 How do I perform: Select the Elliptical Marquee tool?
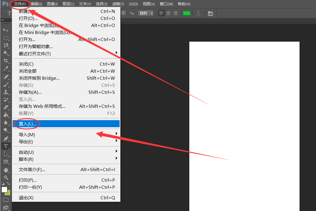(6, 38)
